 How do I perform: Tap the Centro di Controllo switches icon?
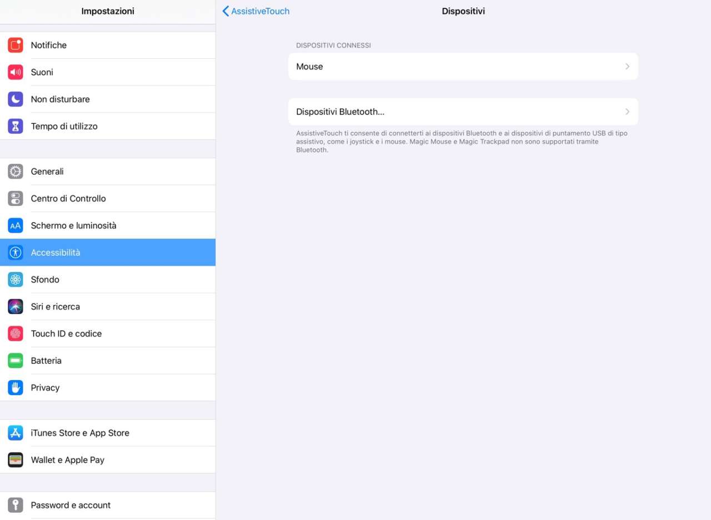pyautogui.click(x=16, y=199)
